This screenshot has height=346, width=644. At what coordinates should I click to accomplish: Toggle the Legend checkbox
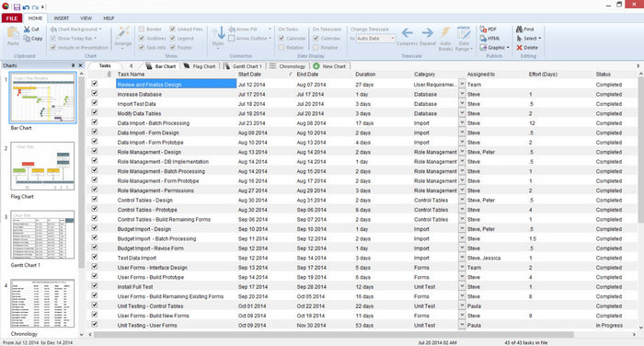173,39
